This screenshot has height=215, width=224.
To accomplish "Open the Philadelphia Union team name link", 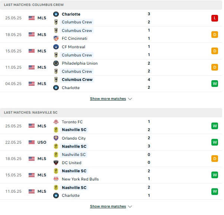I will (x=80, y=63).
